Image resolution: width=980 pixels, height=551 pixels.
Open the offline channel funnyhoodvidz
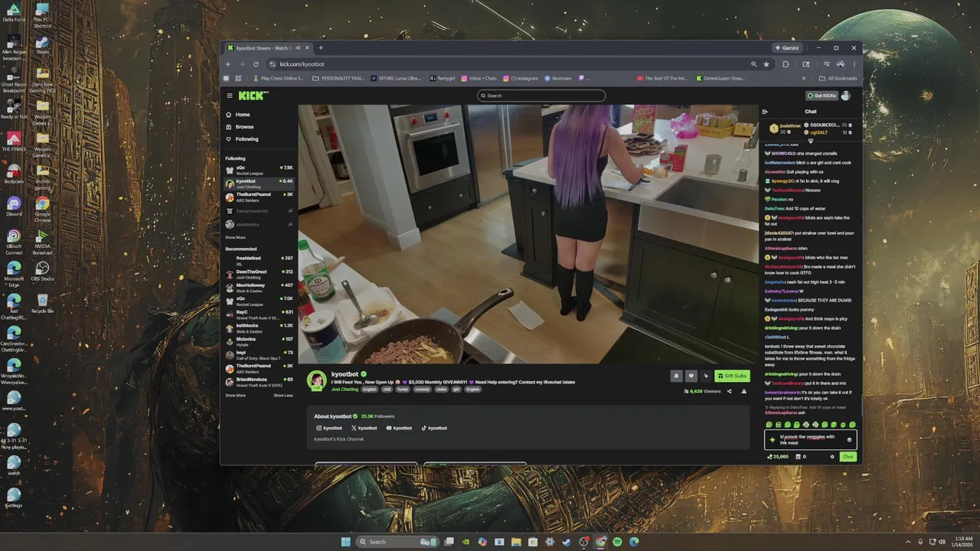pyautogui.click(x=259, y=210)
